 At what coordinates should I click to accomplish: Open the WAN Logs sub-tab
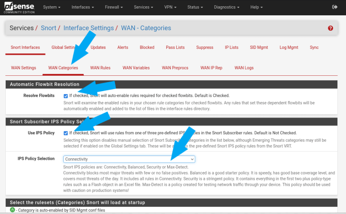click(x=244, y=68)
